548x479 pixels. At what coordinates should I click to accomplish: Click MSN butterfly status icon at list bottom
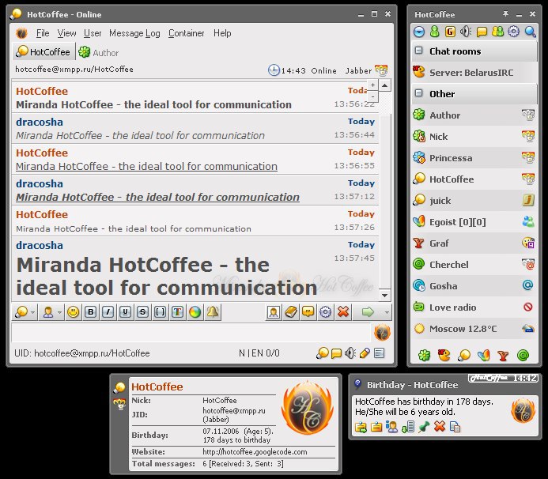(x=484, y=356)
